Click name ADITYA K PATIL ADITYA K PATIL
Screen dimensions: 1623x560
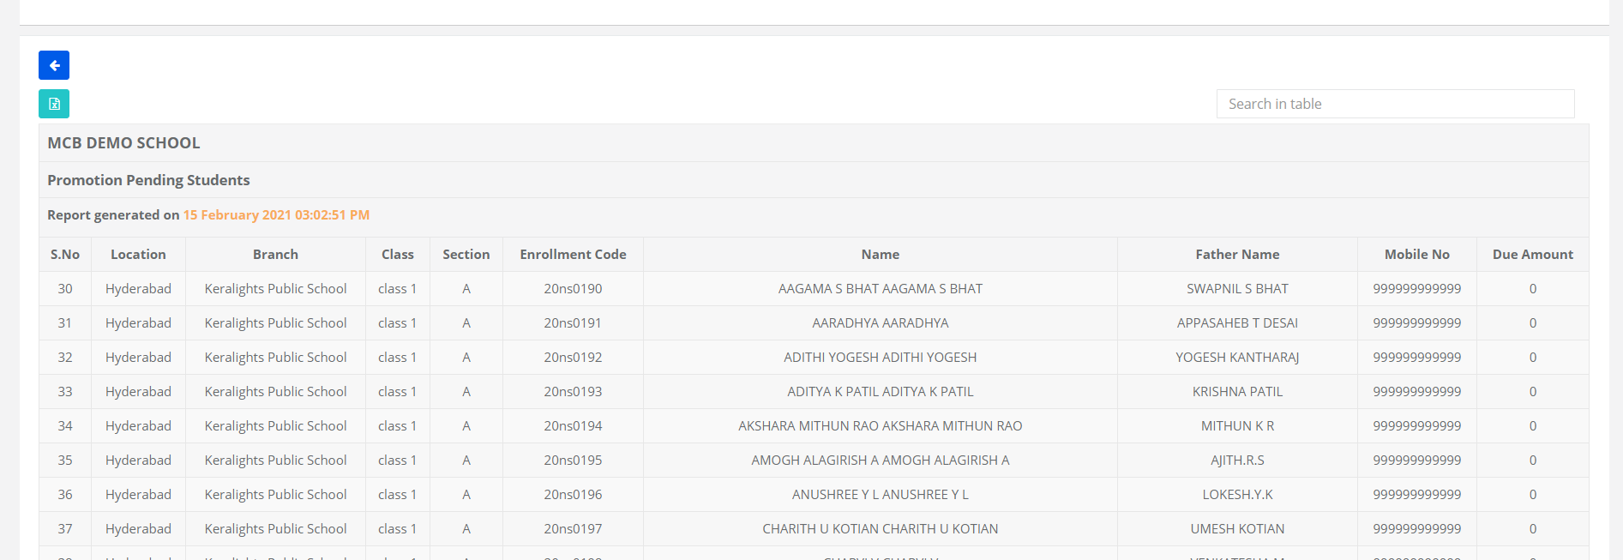tap(881, 392)
